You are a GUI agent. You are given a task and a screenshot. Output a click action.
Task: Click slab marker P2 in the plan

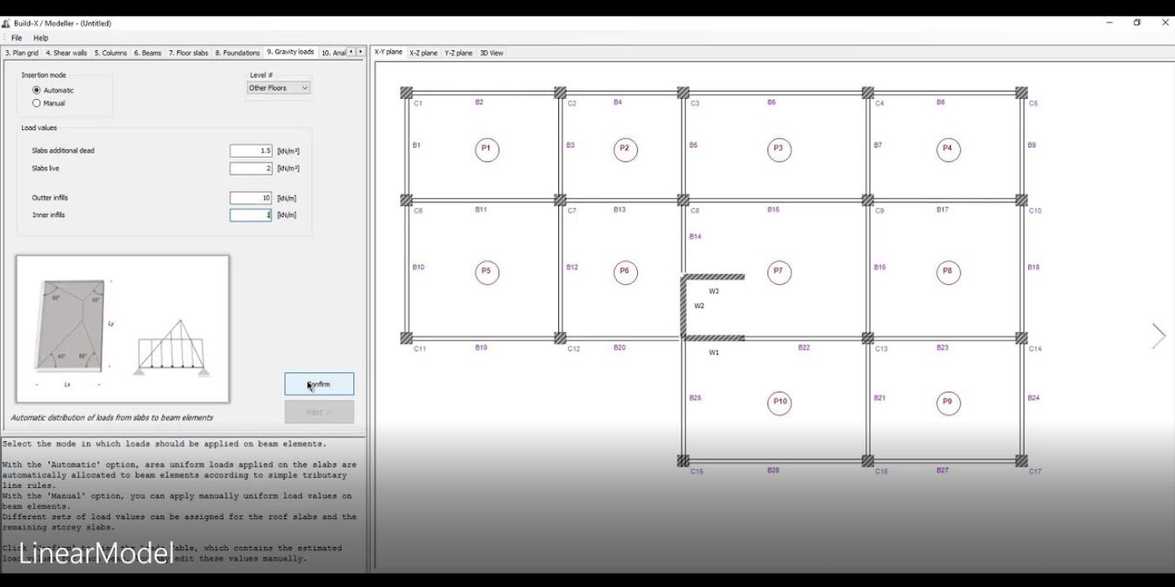(x=625, y=149)
